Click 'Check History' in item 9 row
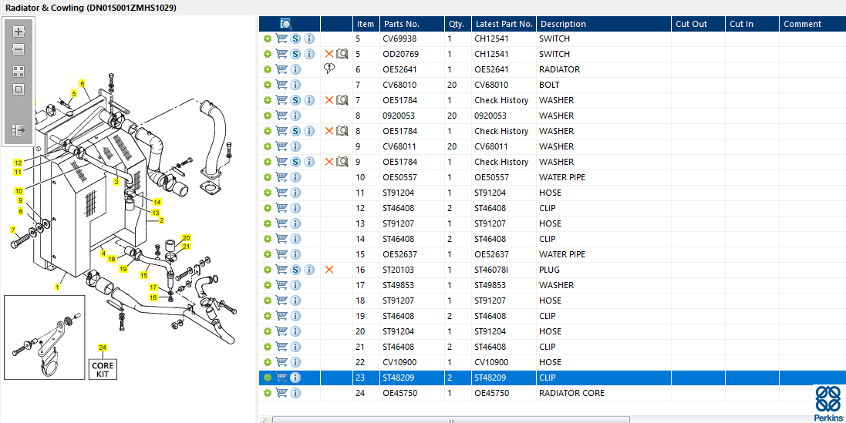 pyautogui.click(x=501, y=162)
